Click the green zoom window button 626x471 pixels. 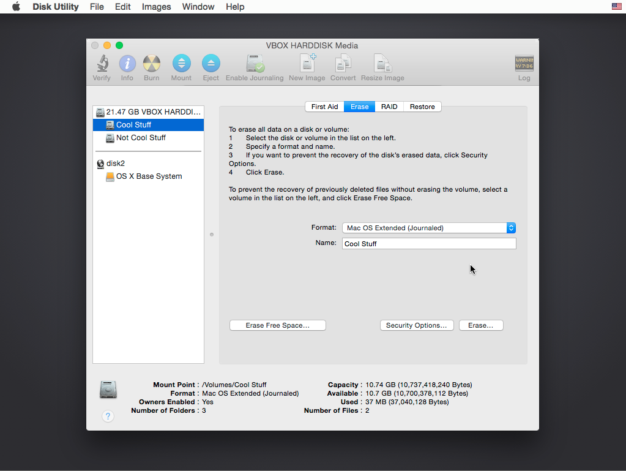[x=119, y=45]
